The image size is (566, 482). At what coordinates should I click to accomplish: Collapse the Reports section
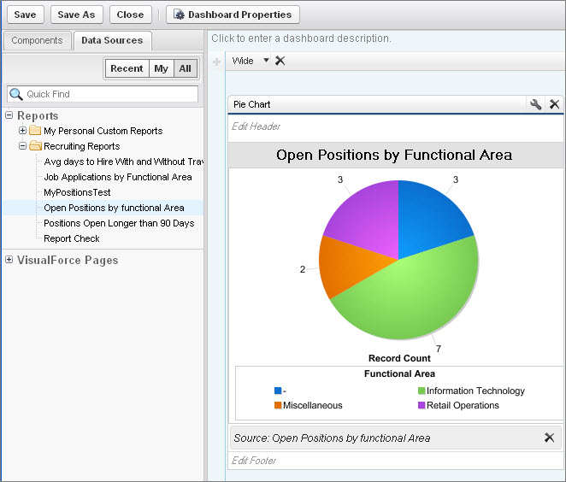(9, 115)
